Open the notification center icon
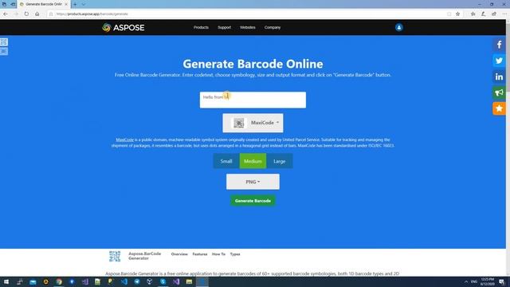The image size is (510, 287). coord(501,281)
